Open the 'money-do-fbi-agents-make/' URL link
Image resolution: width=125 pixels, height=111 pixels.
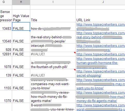[x=97, y=101]
